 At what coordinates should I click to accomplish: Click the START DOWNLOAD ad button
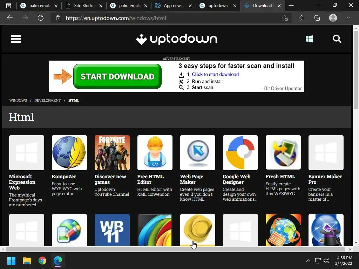[x=117, y=76]
